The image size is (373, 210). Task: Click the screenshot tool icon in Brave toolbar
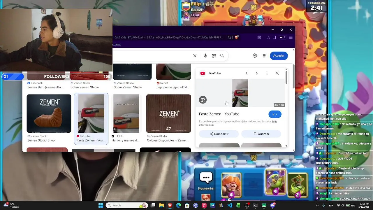[x=259, y=37]
